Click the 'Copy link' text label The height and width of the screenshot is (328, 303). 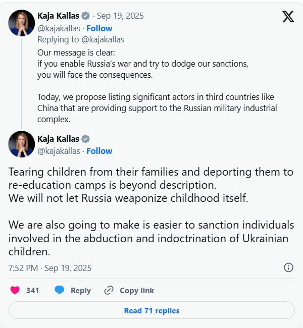click(137, 290)
